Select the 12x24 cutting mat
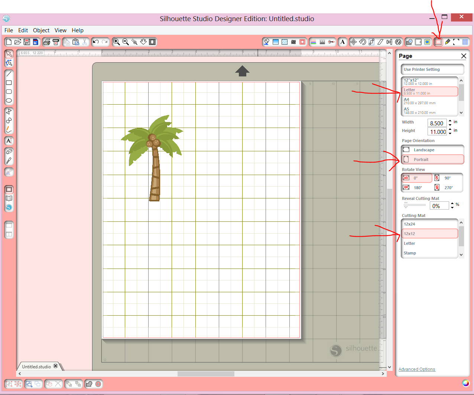 click(430, 224)
